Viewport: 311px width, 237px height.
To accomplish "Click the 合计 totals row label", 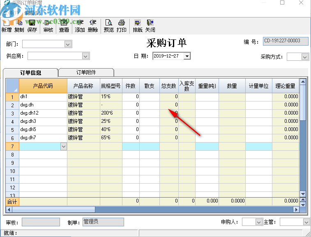I will pyautogui.click(x=12, y=202).
